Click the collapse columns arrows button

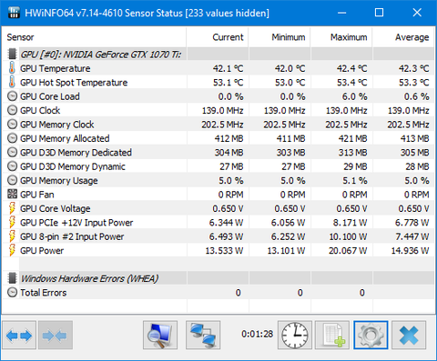coord(55,336)
